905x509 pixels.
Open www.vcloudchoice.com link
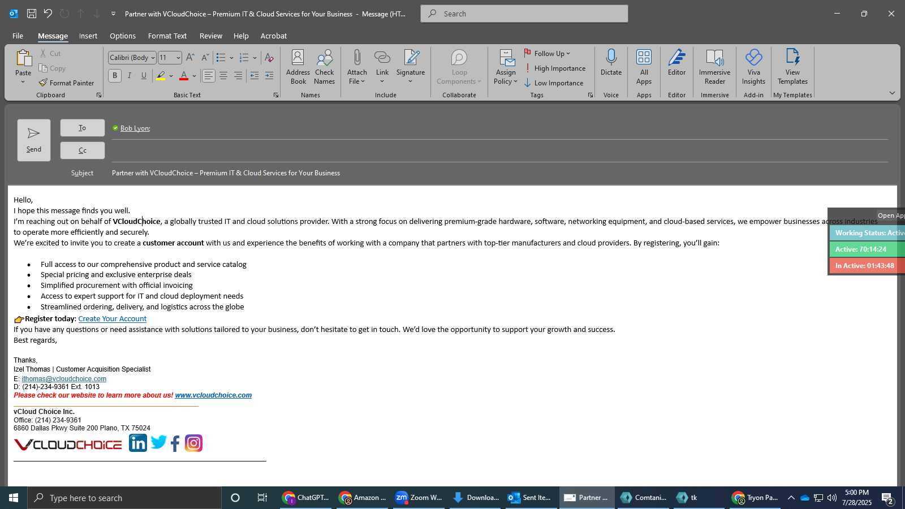(x=213, y=395)
